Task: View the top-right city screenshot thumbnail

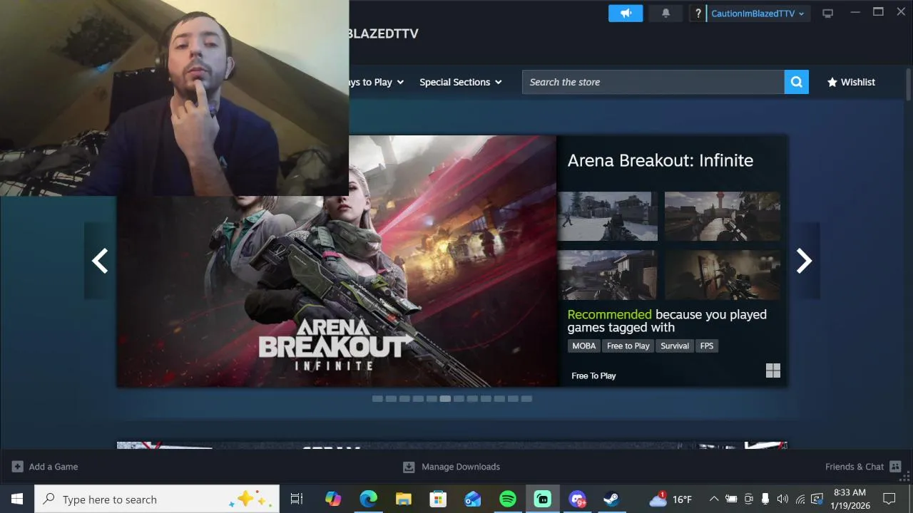Action: (x=722, y=217)
